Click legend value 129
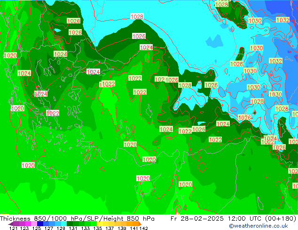The height and width of the screenshot is (230, 298). (x=61, y=228)
